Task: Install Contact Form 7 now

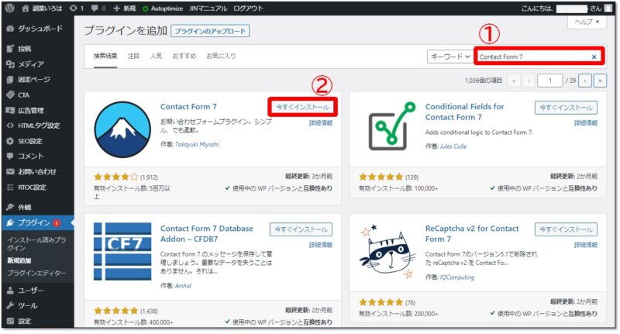Action: click(302, 107)
